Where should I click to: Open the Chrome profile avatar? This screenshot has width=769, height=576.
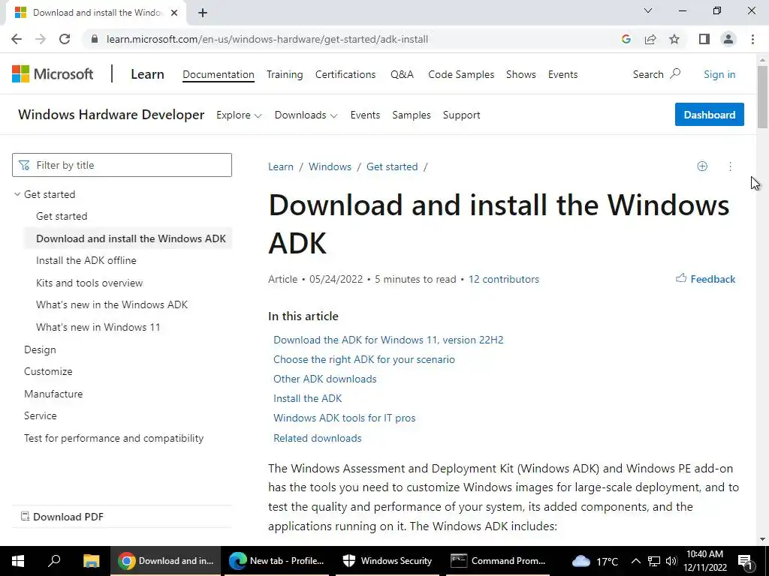(728, 39)
